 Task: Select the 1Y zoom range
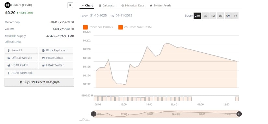tap(236, 16)
